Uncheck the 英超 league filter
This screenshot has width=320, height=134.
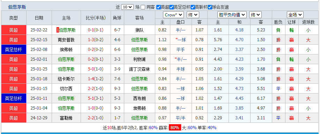pos(158,7)
